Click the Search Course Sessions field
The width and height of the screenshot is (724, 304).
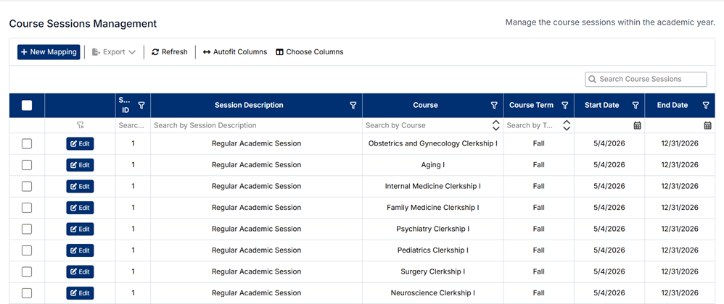point(646,79)
